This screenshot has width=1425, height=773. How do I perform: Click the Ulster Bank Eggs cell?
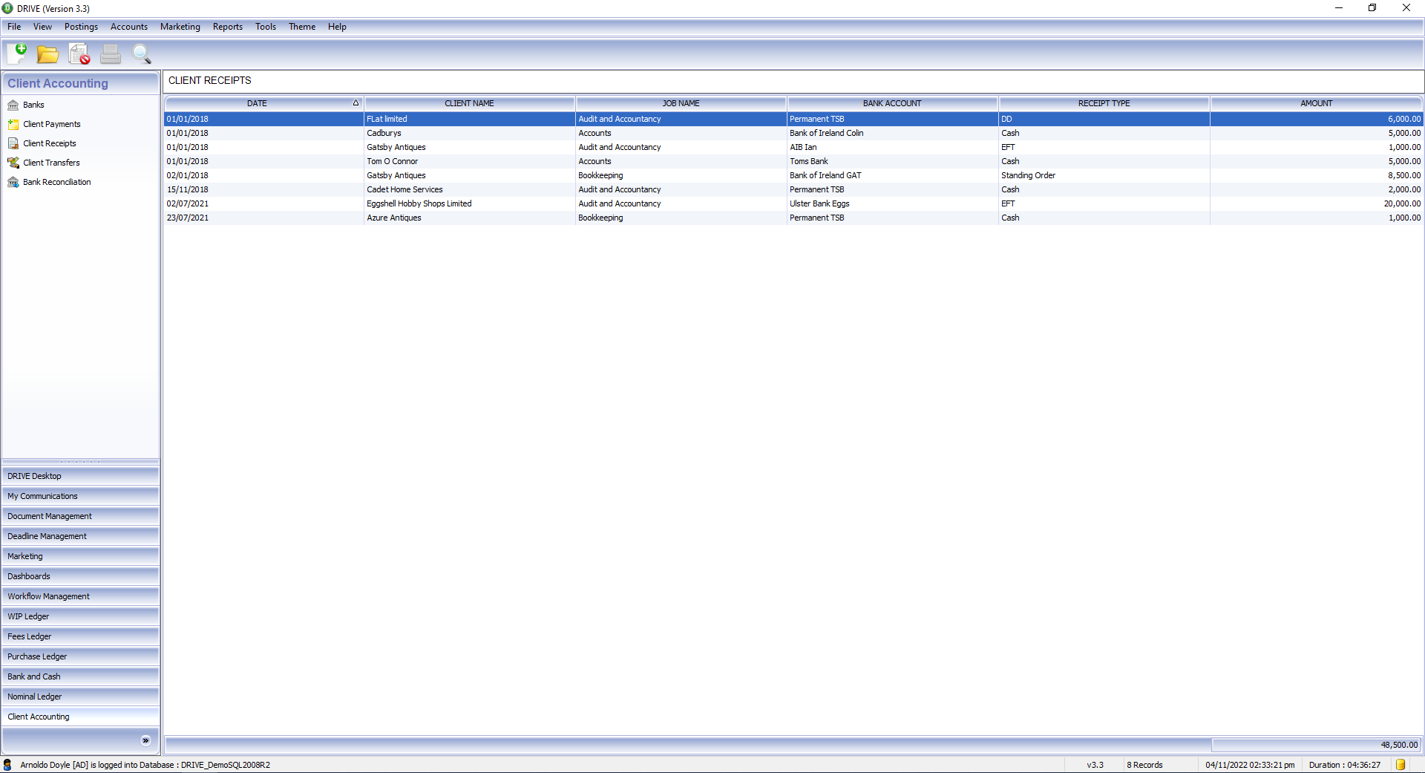click(892, 203)
